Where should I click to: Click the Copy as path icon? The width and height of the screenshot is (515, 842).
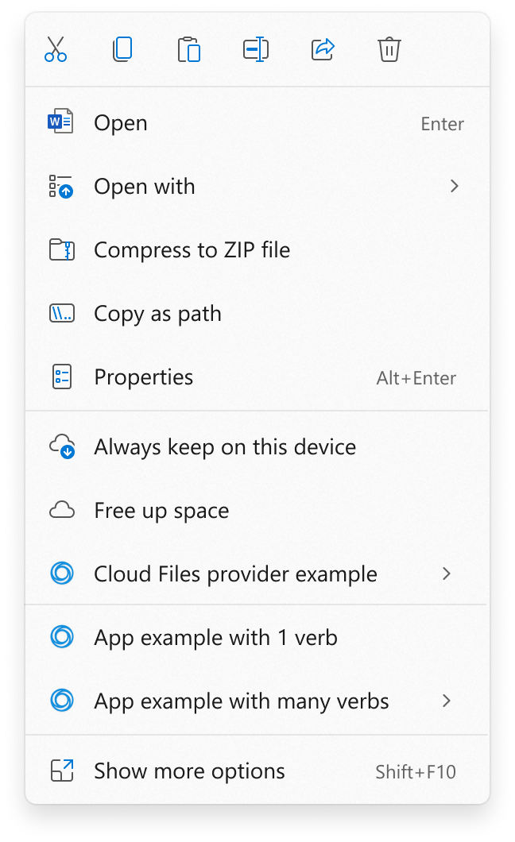point(63,313)
